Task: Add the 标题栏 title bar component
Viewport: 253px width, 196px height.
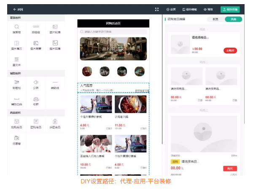Action: point(16,85)
